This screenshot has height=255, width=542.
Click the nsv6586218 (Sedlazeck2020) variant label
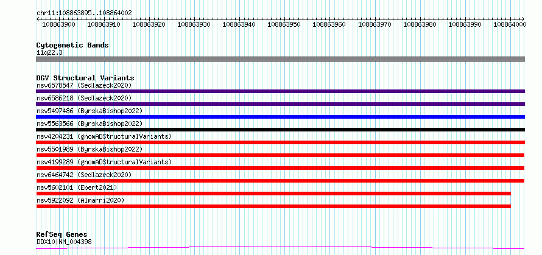(84, 98)
